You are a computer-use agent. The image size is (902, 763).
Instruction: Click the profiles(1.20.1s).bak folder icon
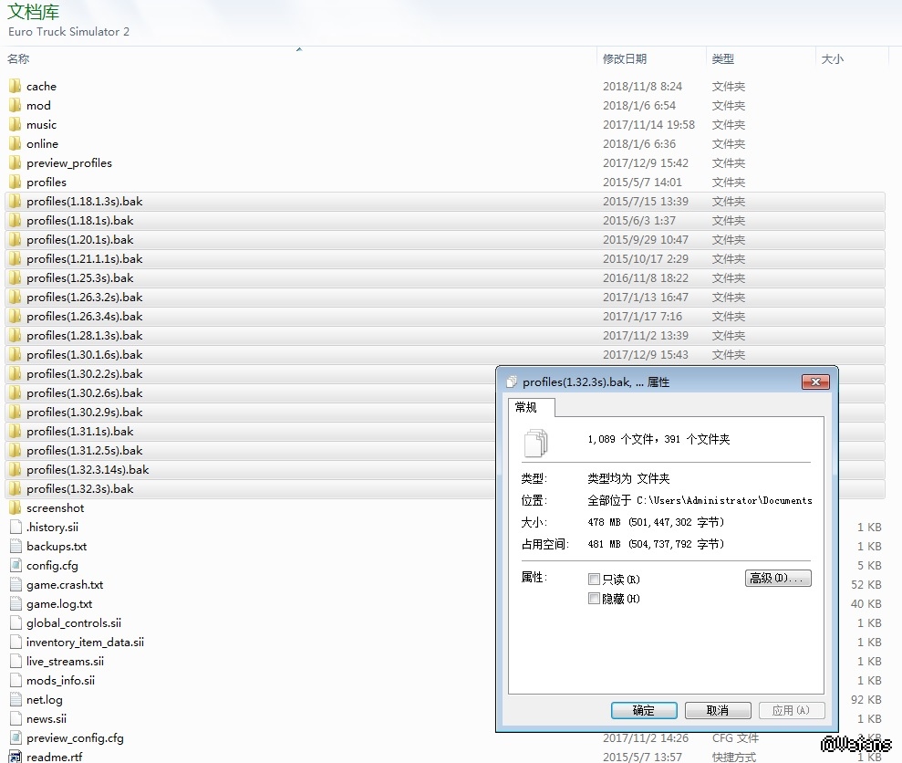click(x=15, y=239)
